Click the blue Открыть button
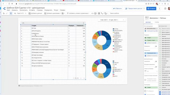 (x=151, y=8)
